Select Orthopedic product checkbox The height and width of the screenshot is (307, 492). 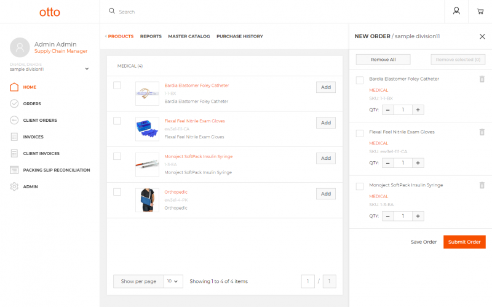117,192
